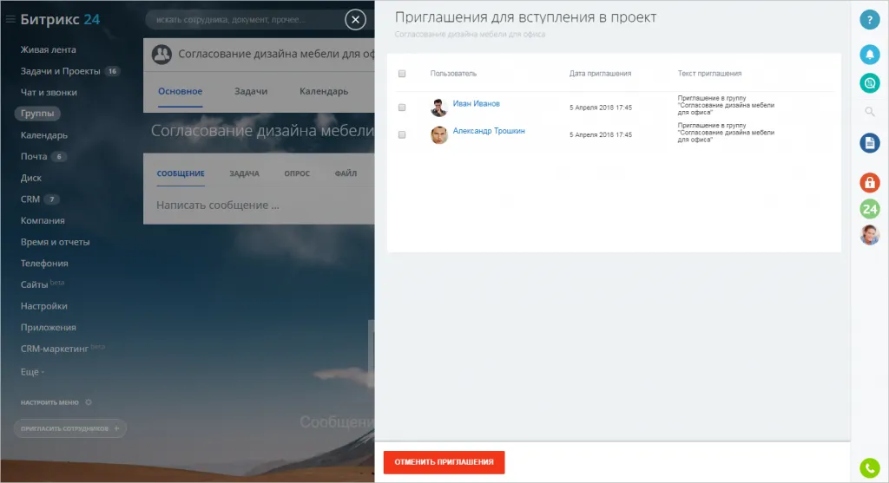The width and height of the screenshot is (889, 483).
Task: Close the invitations slider panel
Action: pyautogui.click(x=355, y=20)
